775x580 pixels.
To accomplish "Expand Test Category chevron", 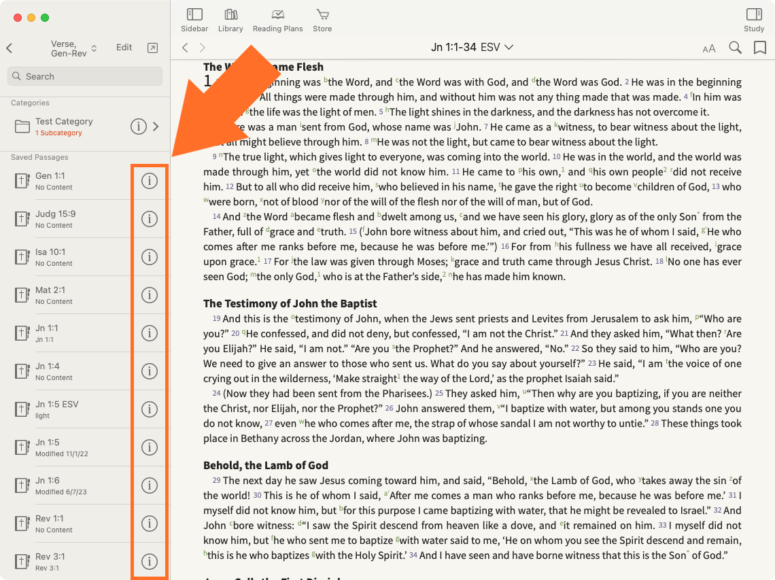I will tap(156, 126).
